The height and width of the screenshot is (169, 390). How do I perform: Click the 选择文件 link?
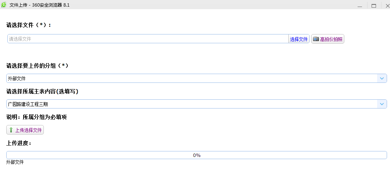coord(299,39)
